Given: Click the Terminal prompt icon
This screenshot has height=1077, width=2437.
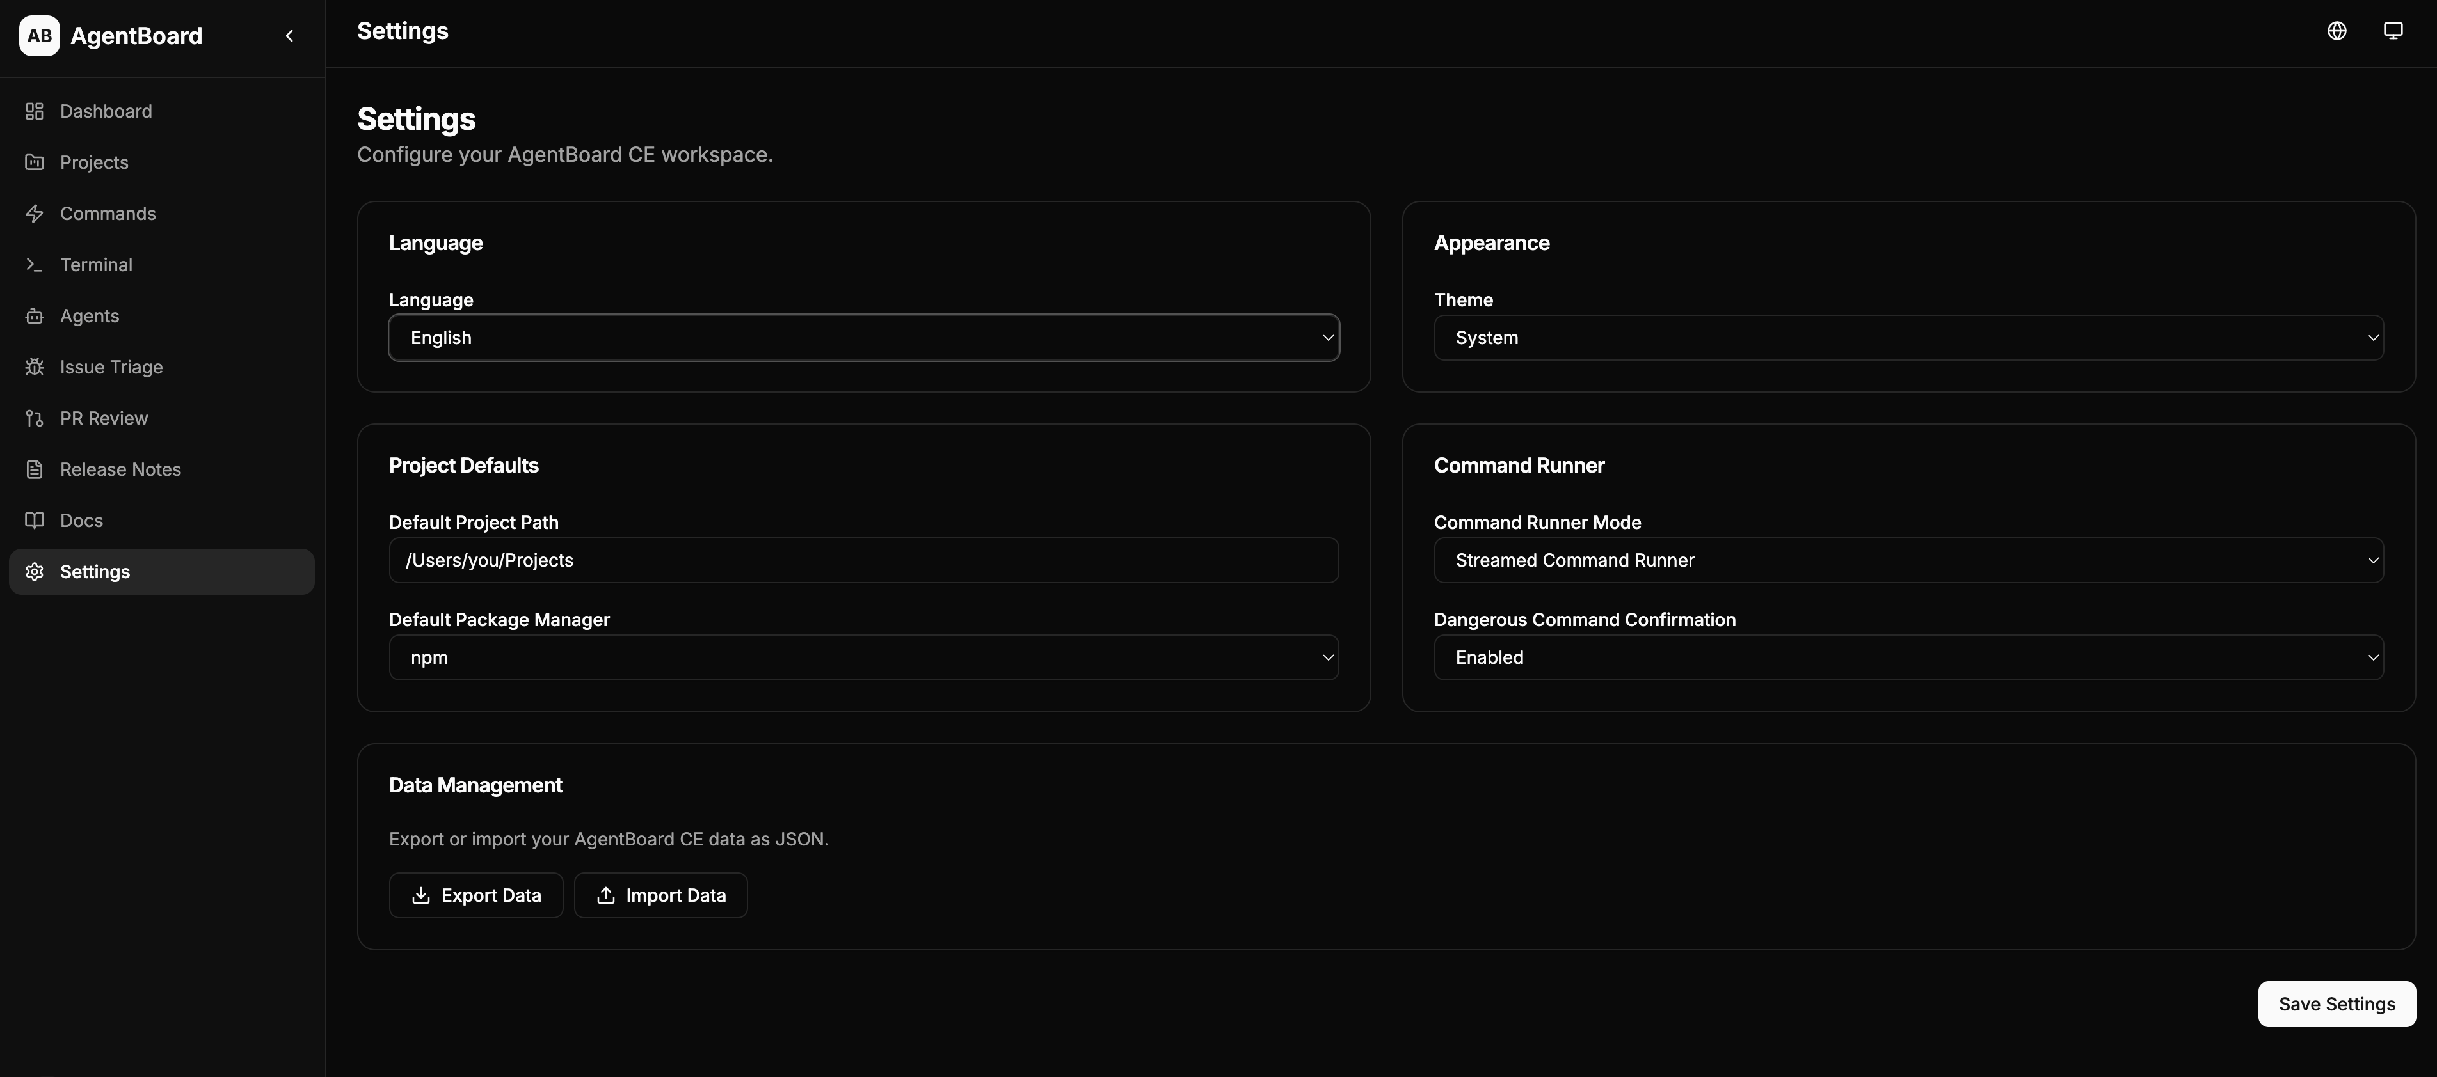Looking at the screenshot, I should (x=35, y=265).
